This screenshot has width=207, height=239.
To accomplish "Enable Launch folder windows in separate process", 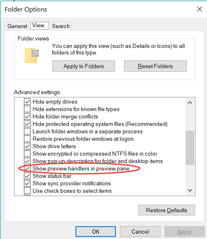I will (x=27, y=131).
